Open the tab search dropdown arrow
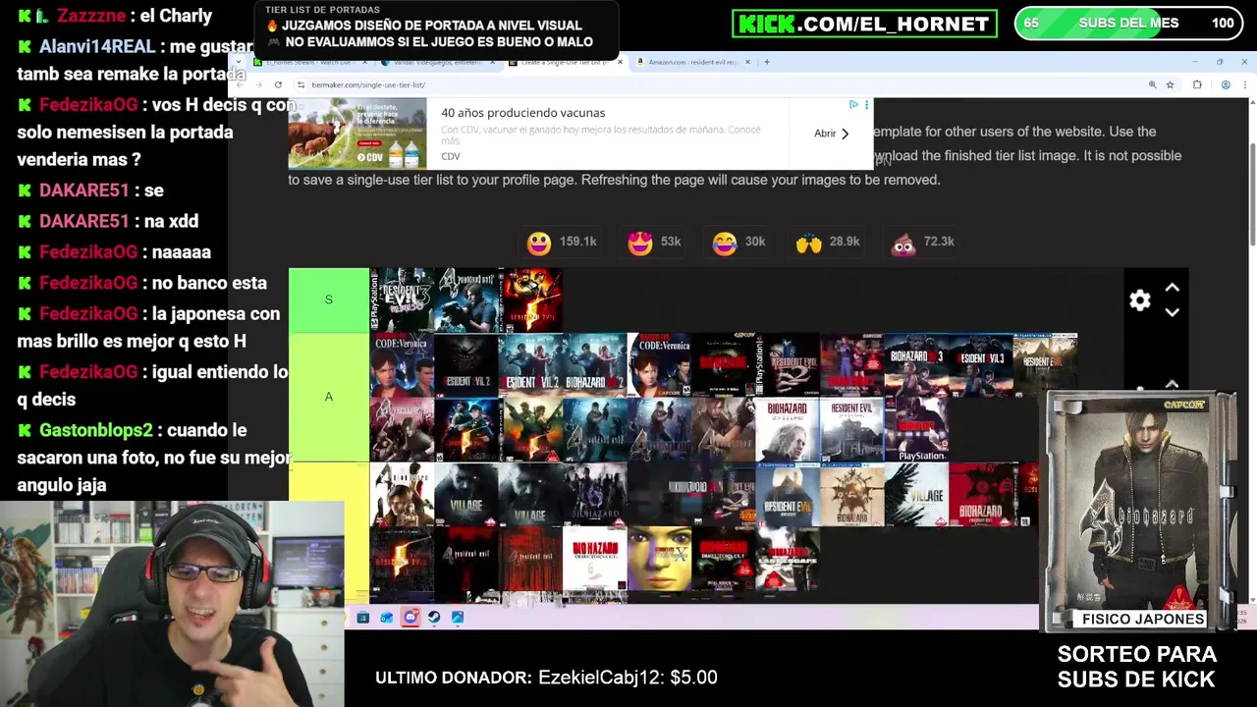 point(240,62)
